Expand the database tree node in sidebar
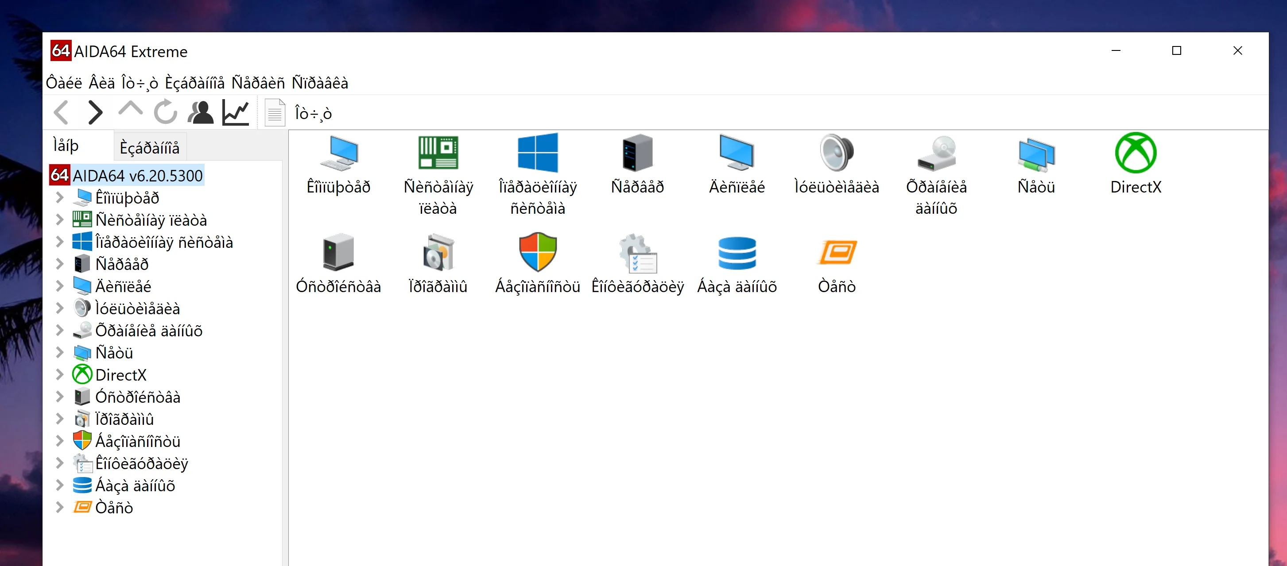1287x566 pixels. 59,485
